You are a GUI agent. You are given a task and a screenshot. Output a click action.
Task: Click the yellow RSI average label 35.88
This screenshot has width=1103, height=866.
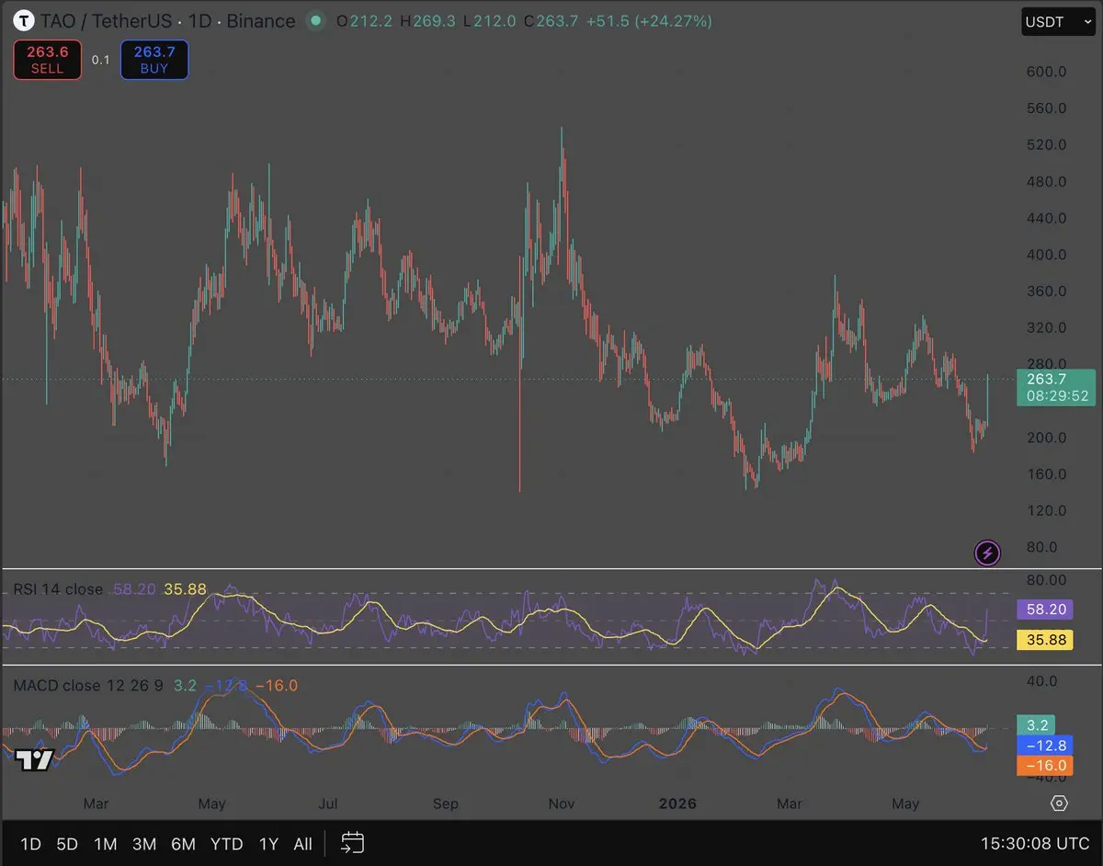pyautogui.click(x=1046, y=639)
